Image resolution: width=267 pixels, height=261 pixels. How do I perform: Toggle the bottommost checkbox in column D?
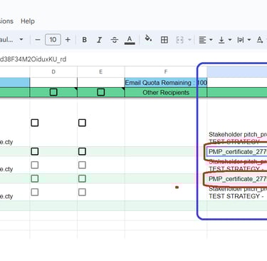pyautogui.click(x=35, y=192)
